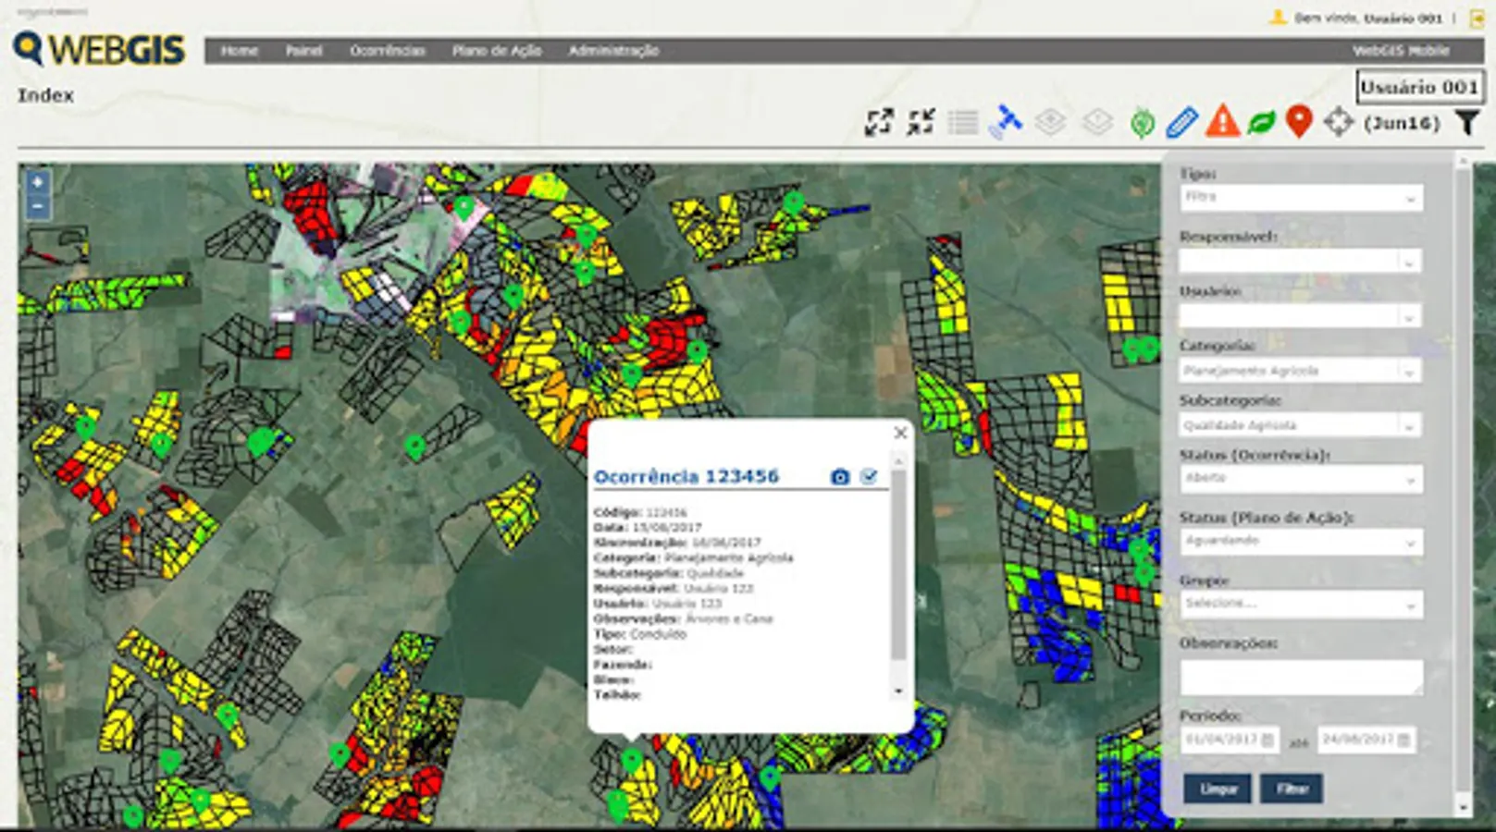Go to the Plano de Ação menu
This screenshot has width=1496, height=832.
coord(496,51)
